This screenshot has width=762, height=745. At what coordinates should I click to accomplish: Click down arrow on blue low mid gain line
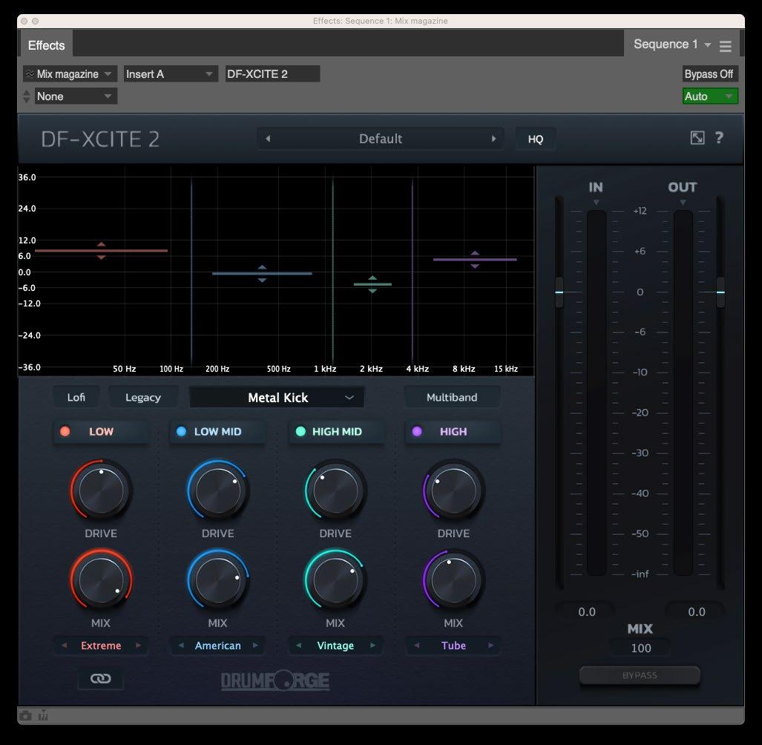(262, 280)
